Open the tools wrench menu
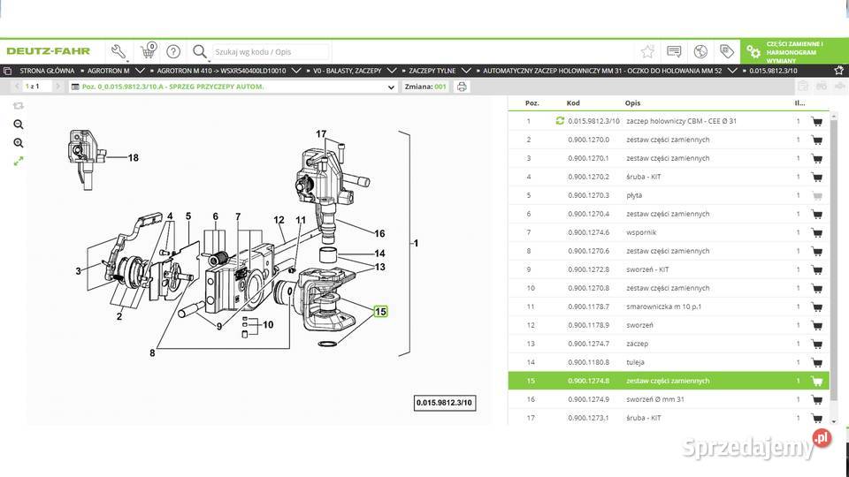The image size is (849, 477). [x=119, y=51]
